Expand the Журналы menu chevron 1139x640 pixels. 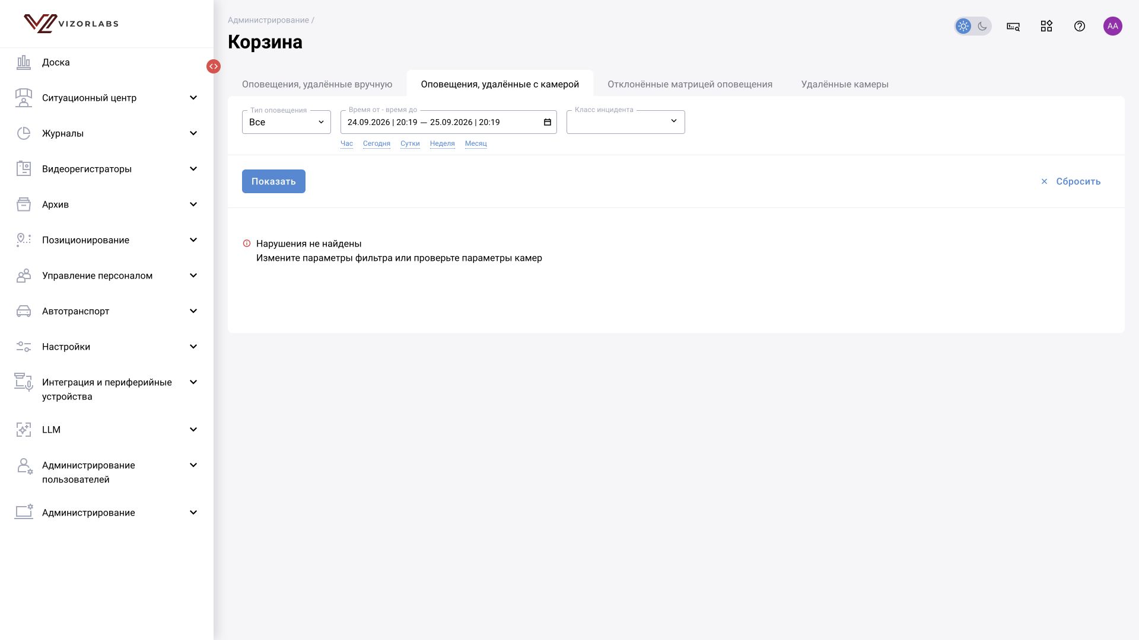(193, 133)
